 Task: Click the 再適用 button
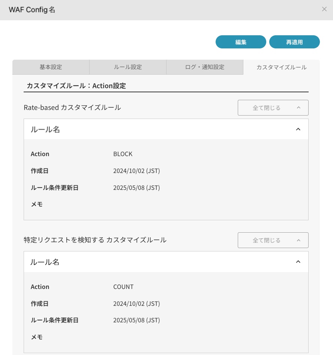click(294, 42)
